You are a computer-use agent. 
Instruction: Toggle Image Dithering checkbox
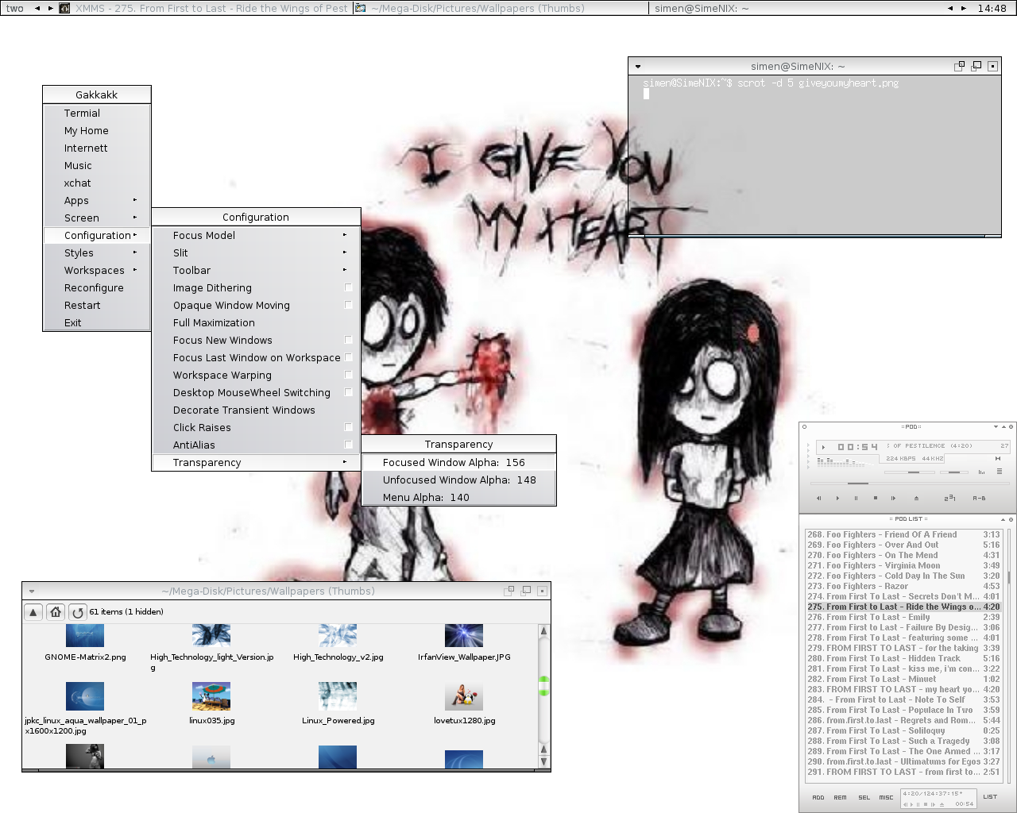[348, 287]
